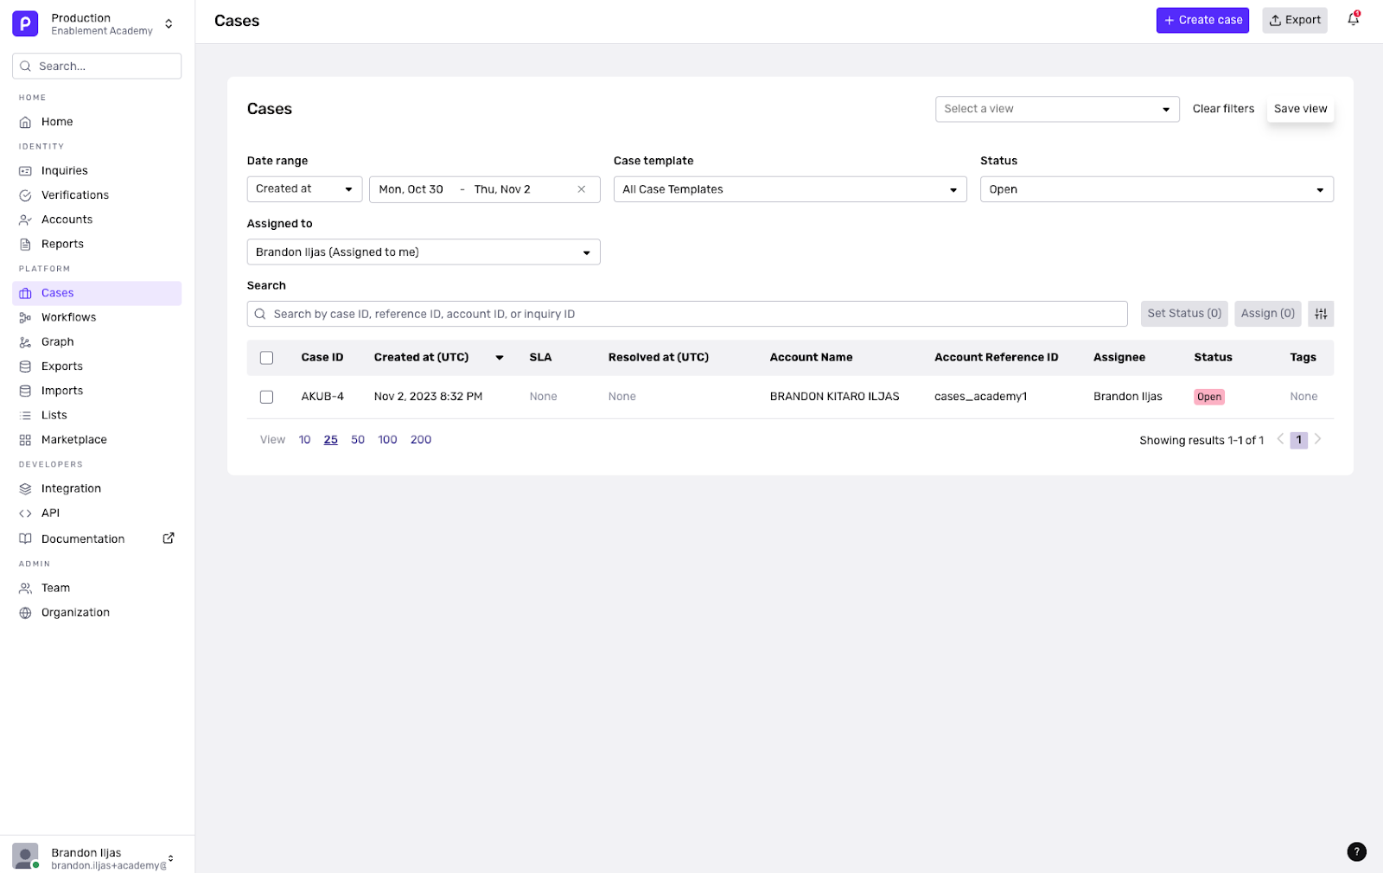Click the help question mark icon

click(1356, 851)
